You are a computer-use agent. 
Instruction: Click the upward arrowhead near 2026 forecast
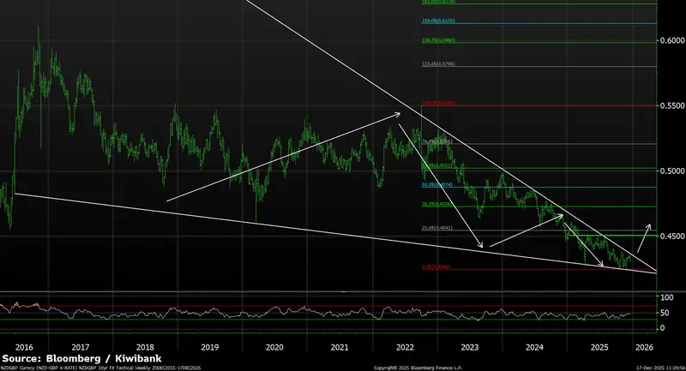(647, 225)
